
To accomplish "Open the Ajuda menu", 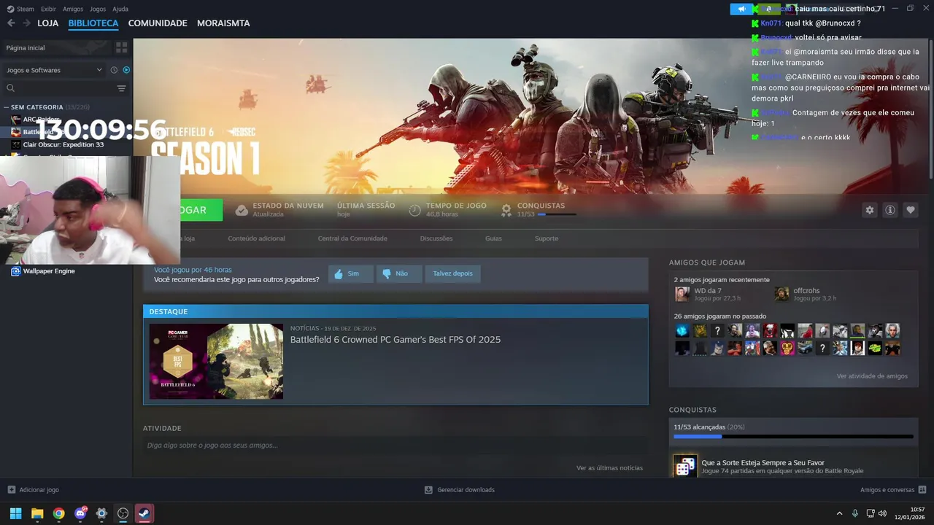I will coord(120,9).
